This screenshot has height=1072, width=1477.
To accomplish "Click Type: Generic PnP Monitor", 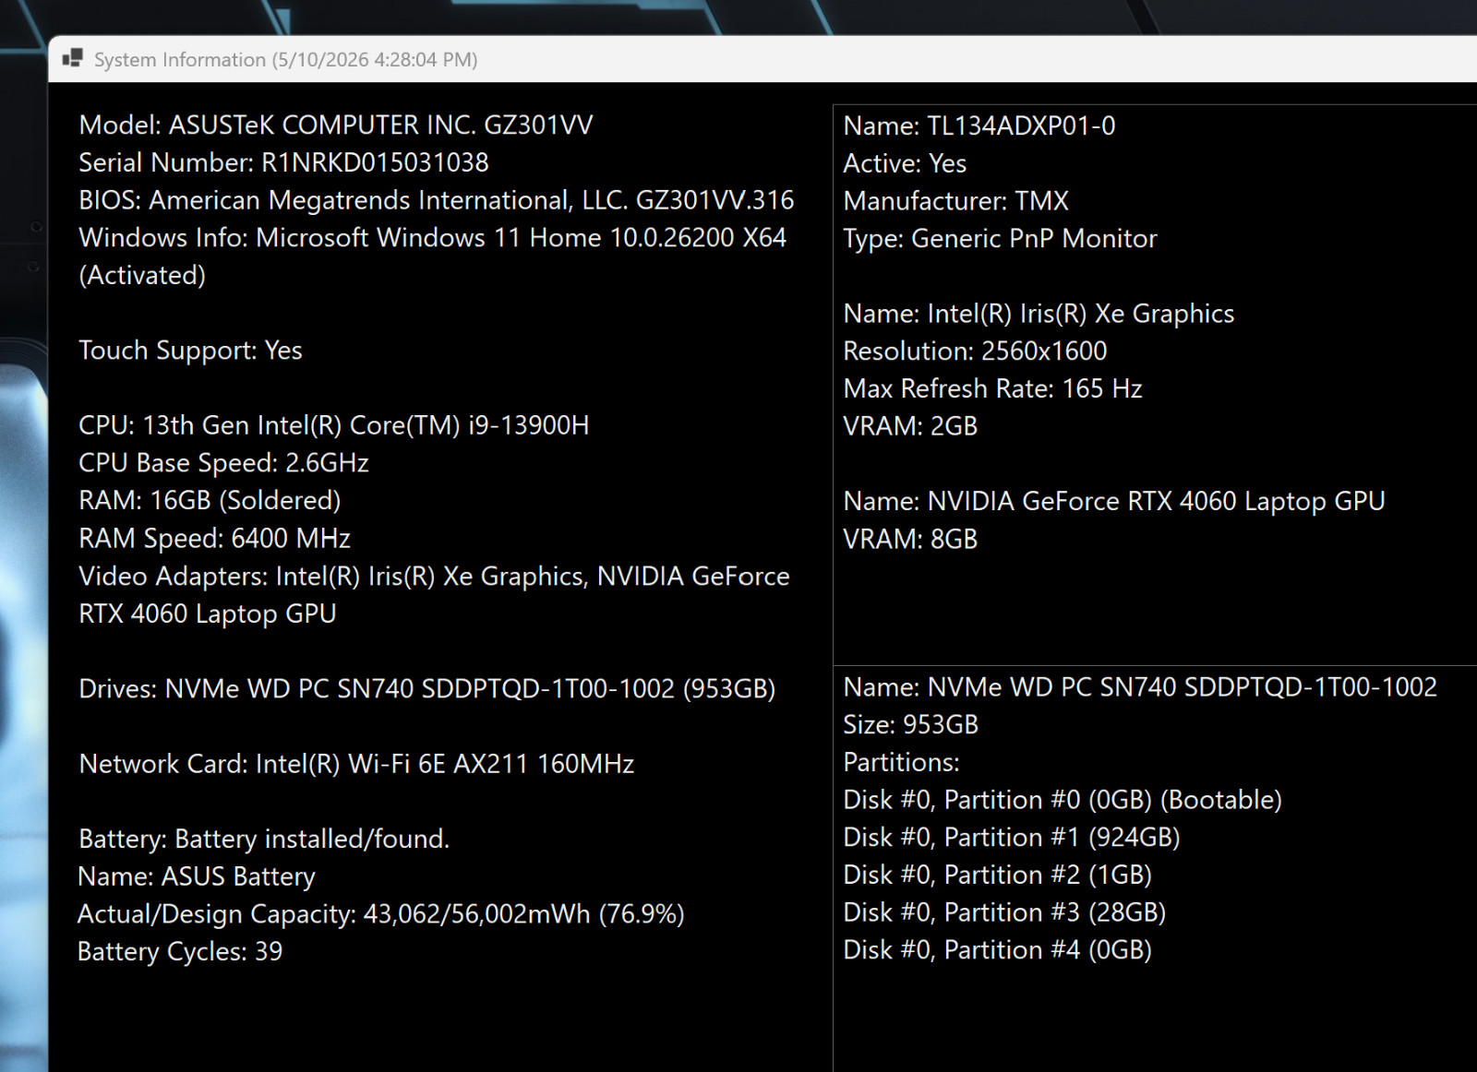I will pos(1000,239).
